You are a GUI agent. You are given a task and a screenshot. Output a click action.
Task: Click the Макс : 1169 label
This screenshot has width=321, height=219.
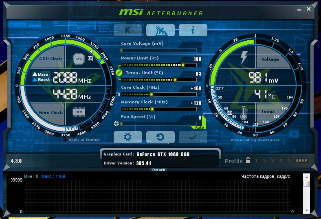(53, 176)
